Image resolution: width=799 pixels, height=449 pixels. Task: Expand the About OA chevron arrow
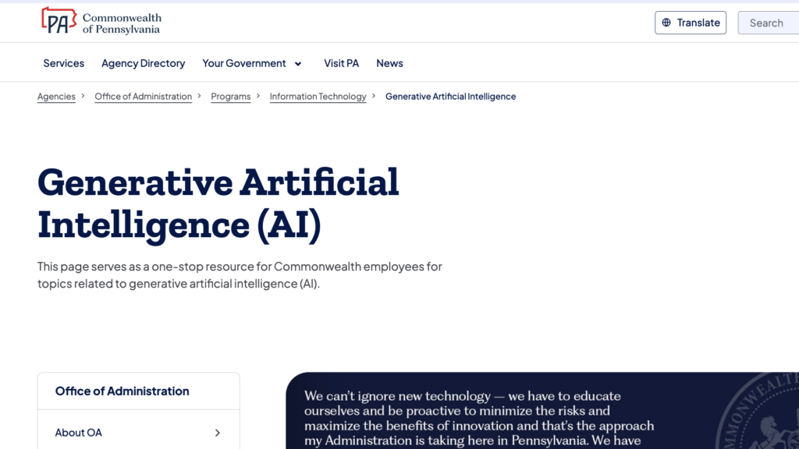coord(218,433)
